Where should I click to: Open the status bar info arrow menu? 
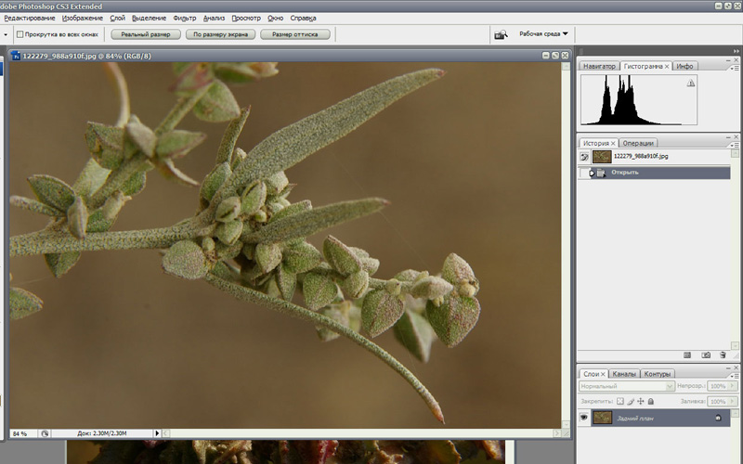157,432
